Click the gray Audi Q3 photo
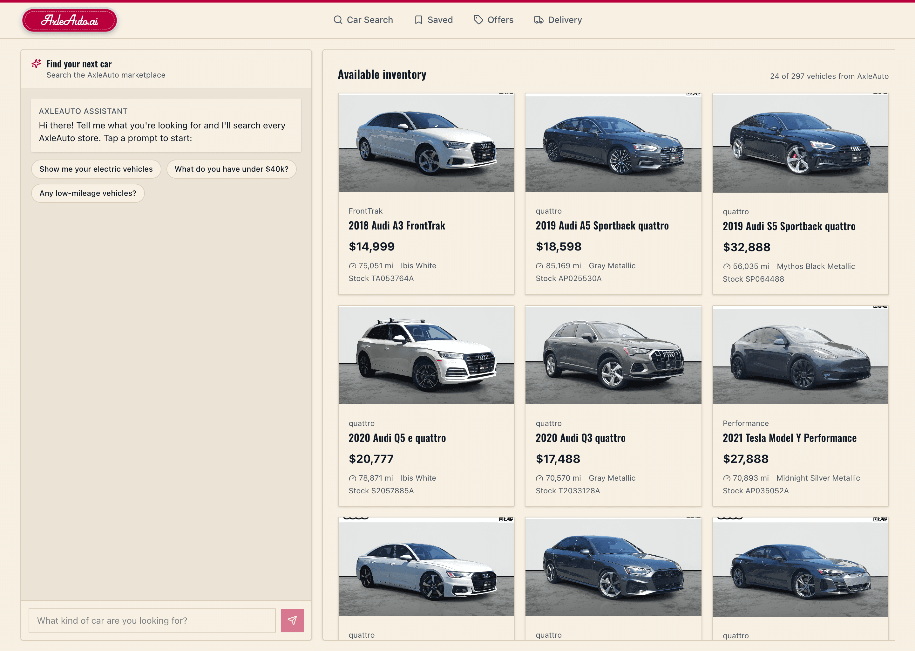 613,355
